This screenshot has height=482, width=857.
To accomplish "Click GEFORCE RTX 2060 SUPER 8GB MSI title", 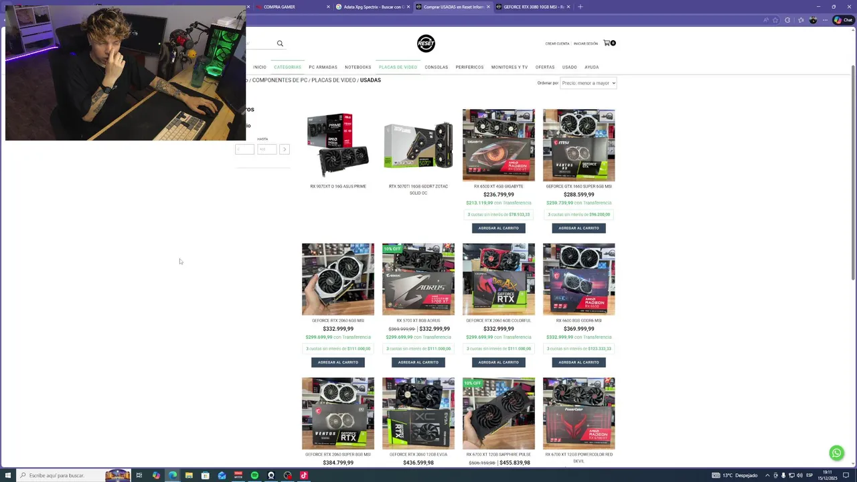I will click(338, 455).
